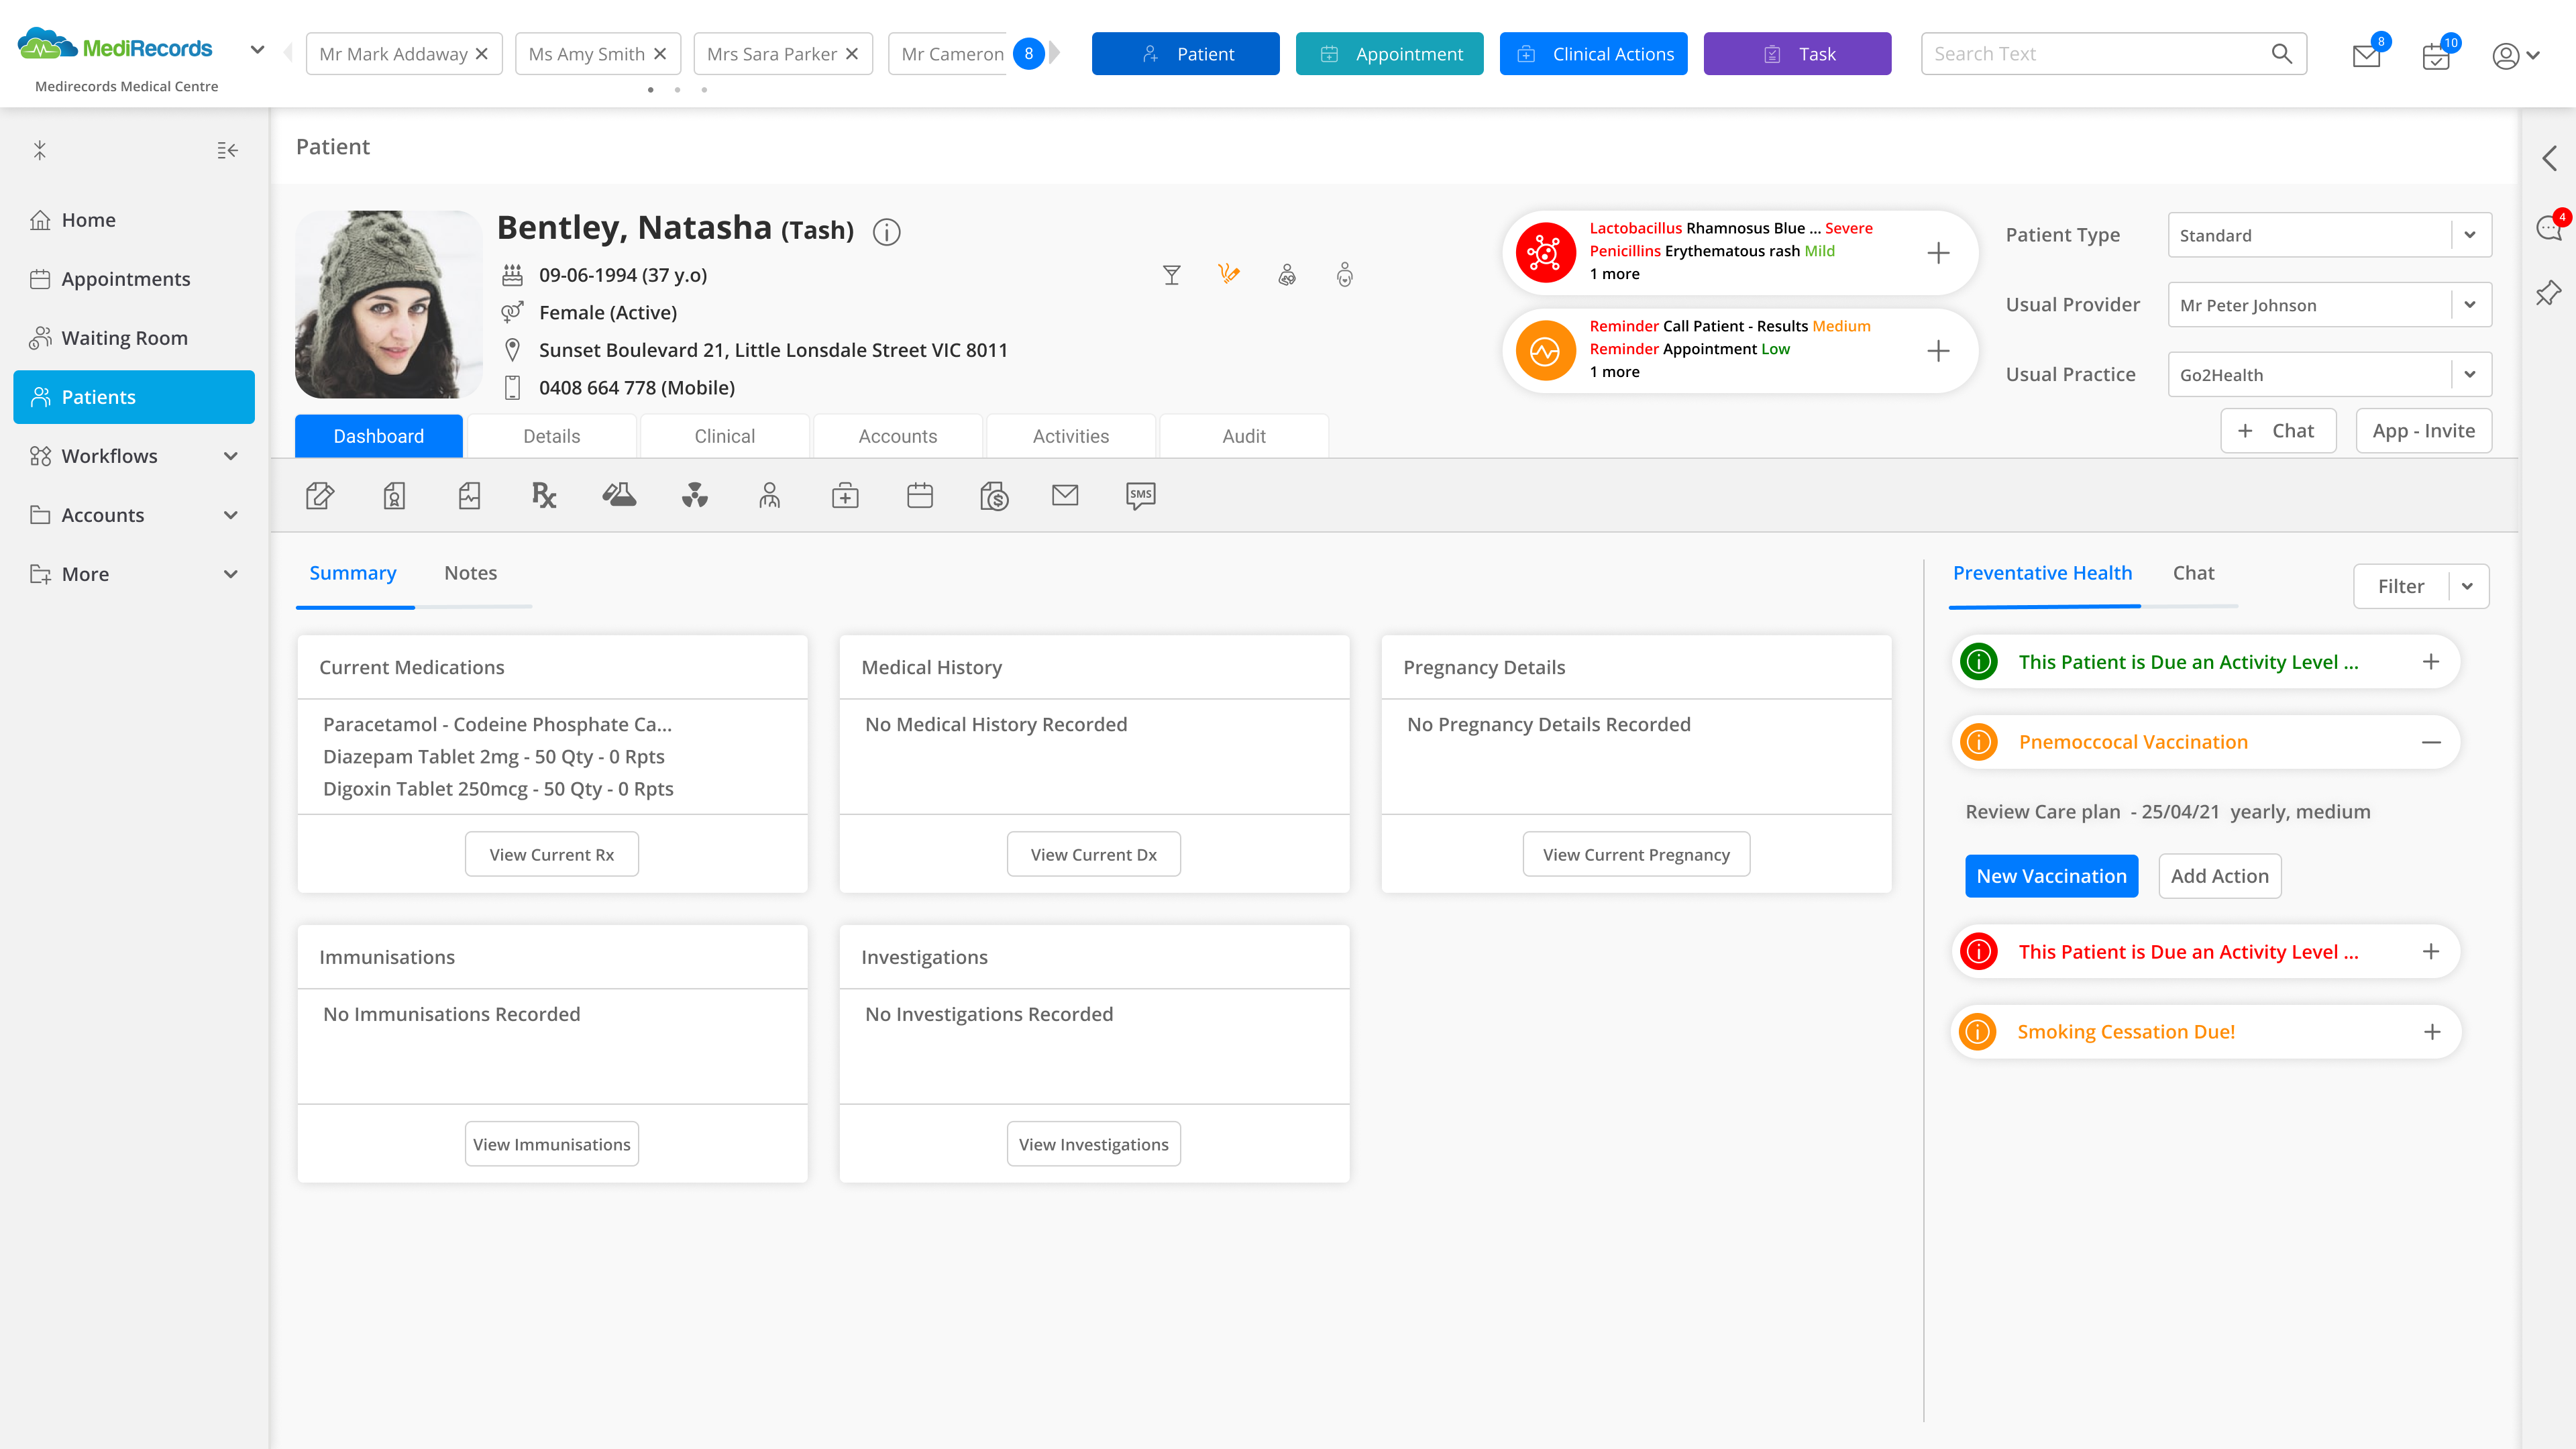
Task: Click the View Current Rx button
Action: [551, 854]
